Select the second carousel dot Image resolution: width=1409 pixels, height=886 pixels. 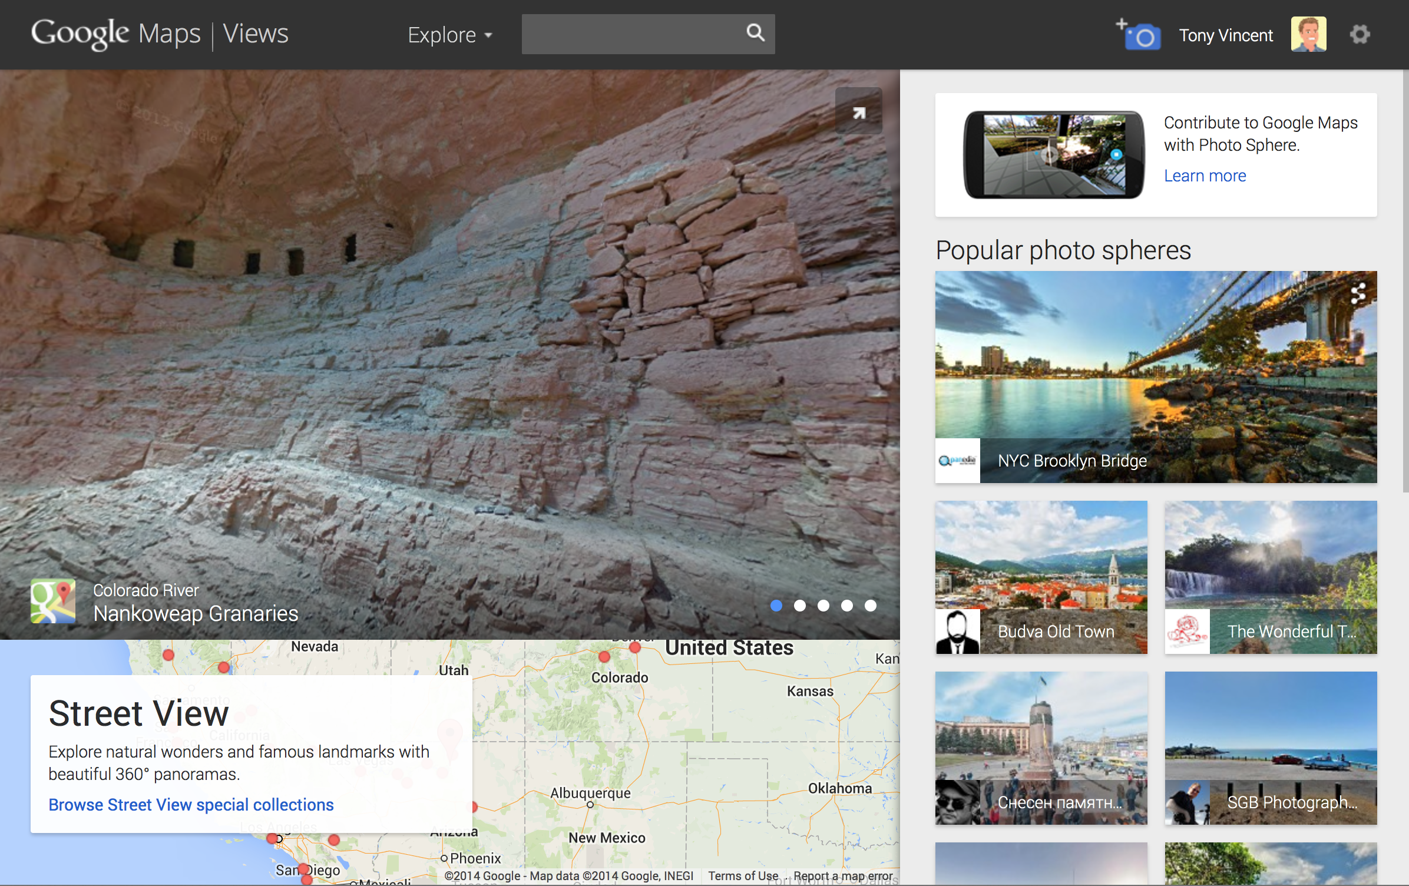click(x=800, y=606)
